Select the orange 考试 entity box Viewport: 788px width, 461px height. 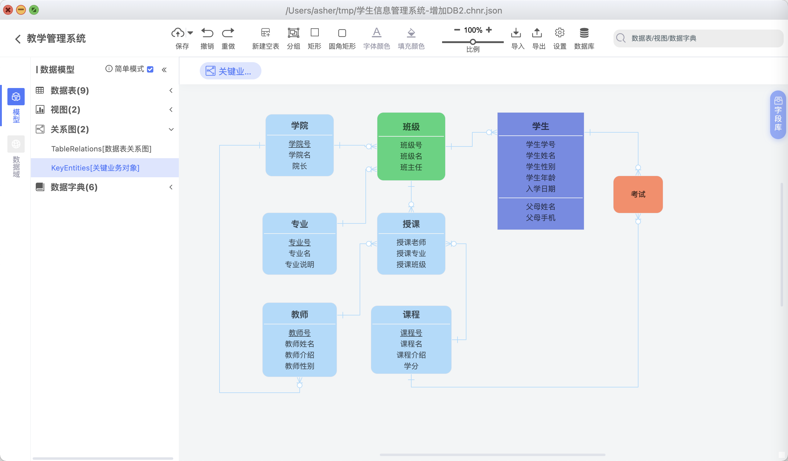[638, 194]
